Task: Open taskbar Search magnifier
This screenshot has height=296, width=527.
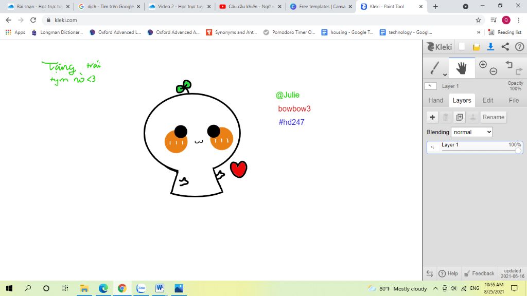Action: [28, 288]
